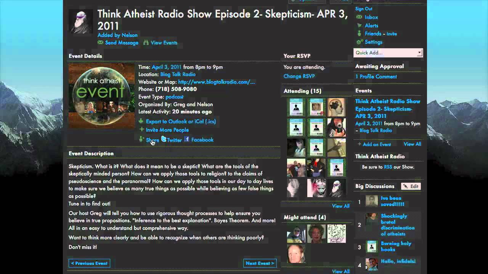
Task: Open the Blog Talk Radio location link
Action: [178, 74]
